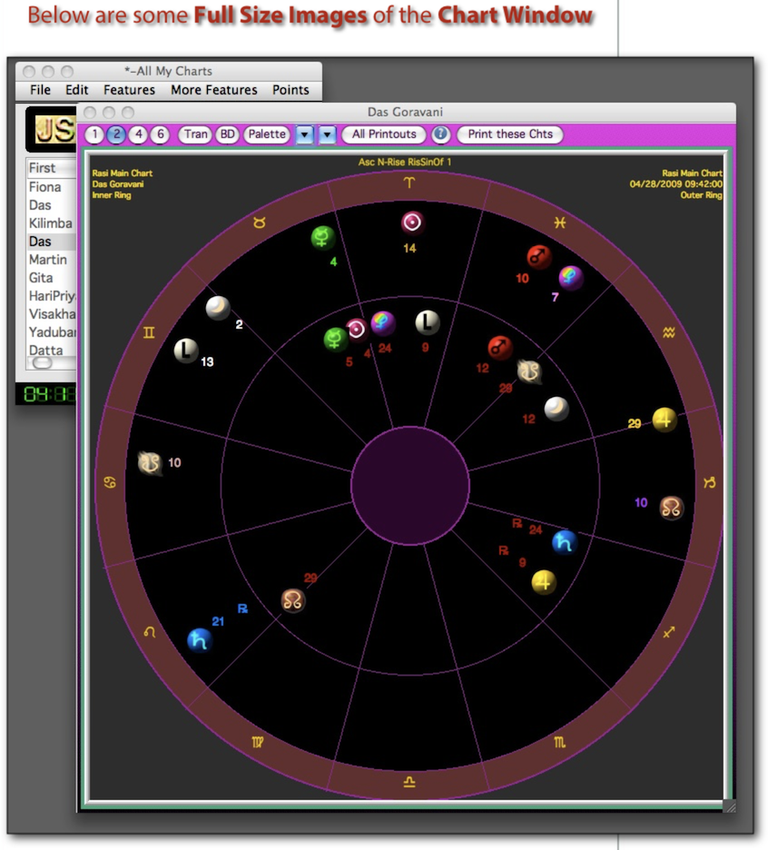Open the Points menu
This screenshot has width=777, height=850.
click(x=290, y=90)
